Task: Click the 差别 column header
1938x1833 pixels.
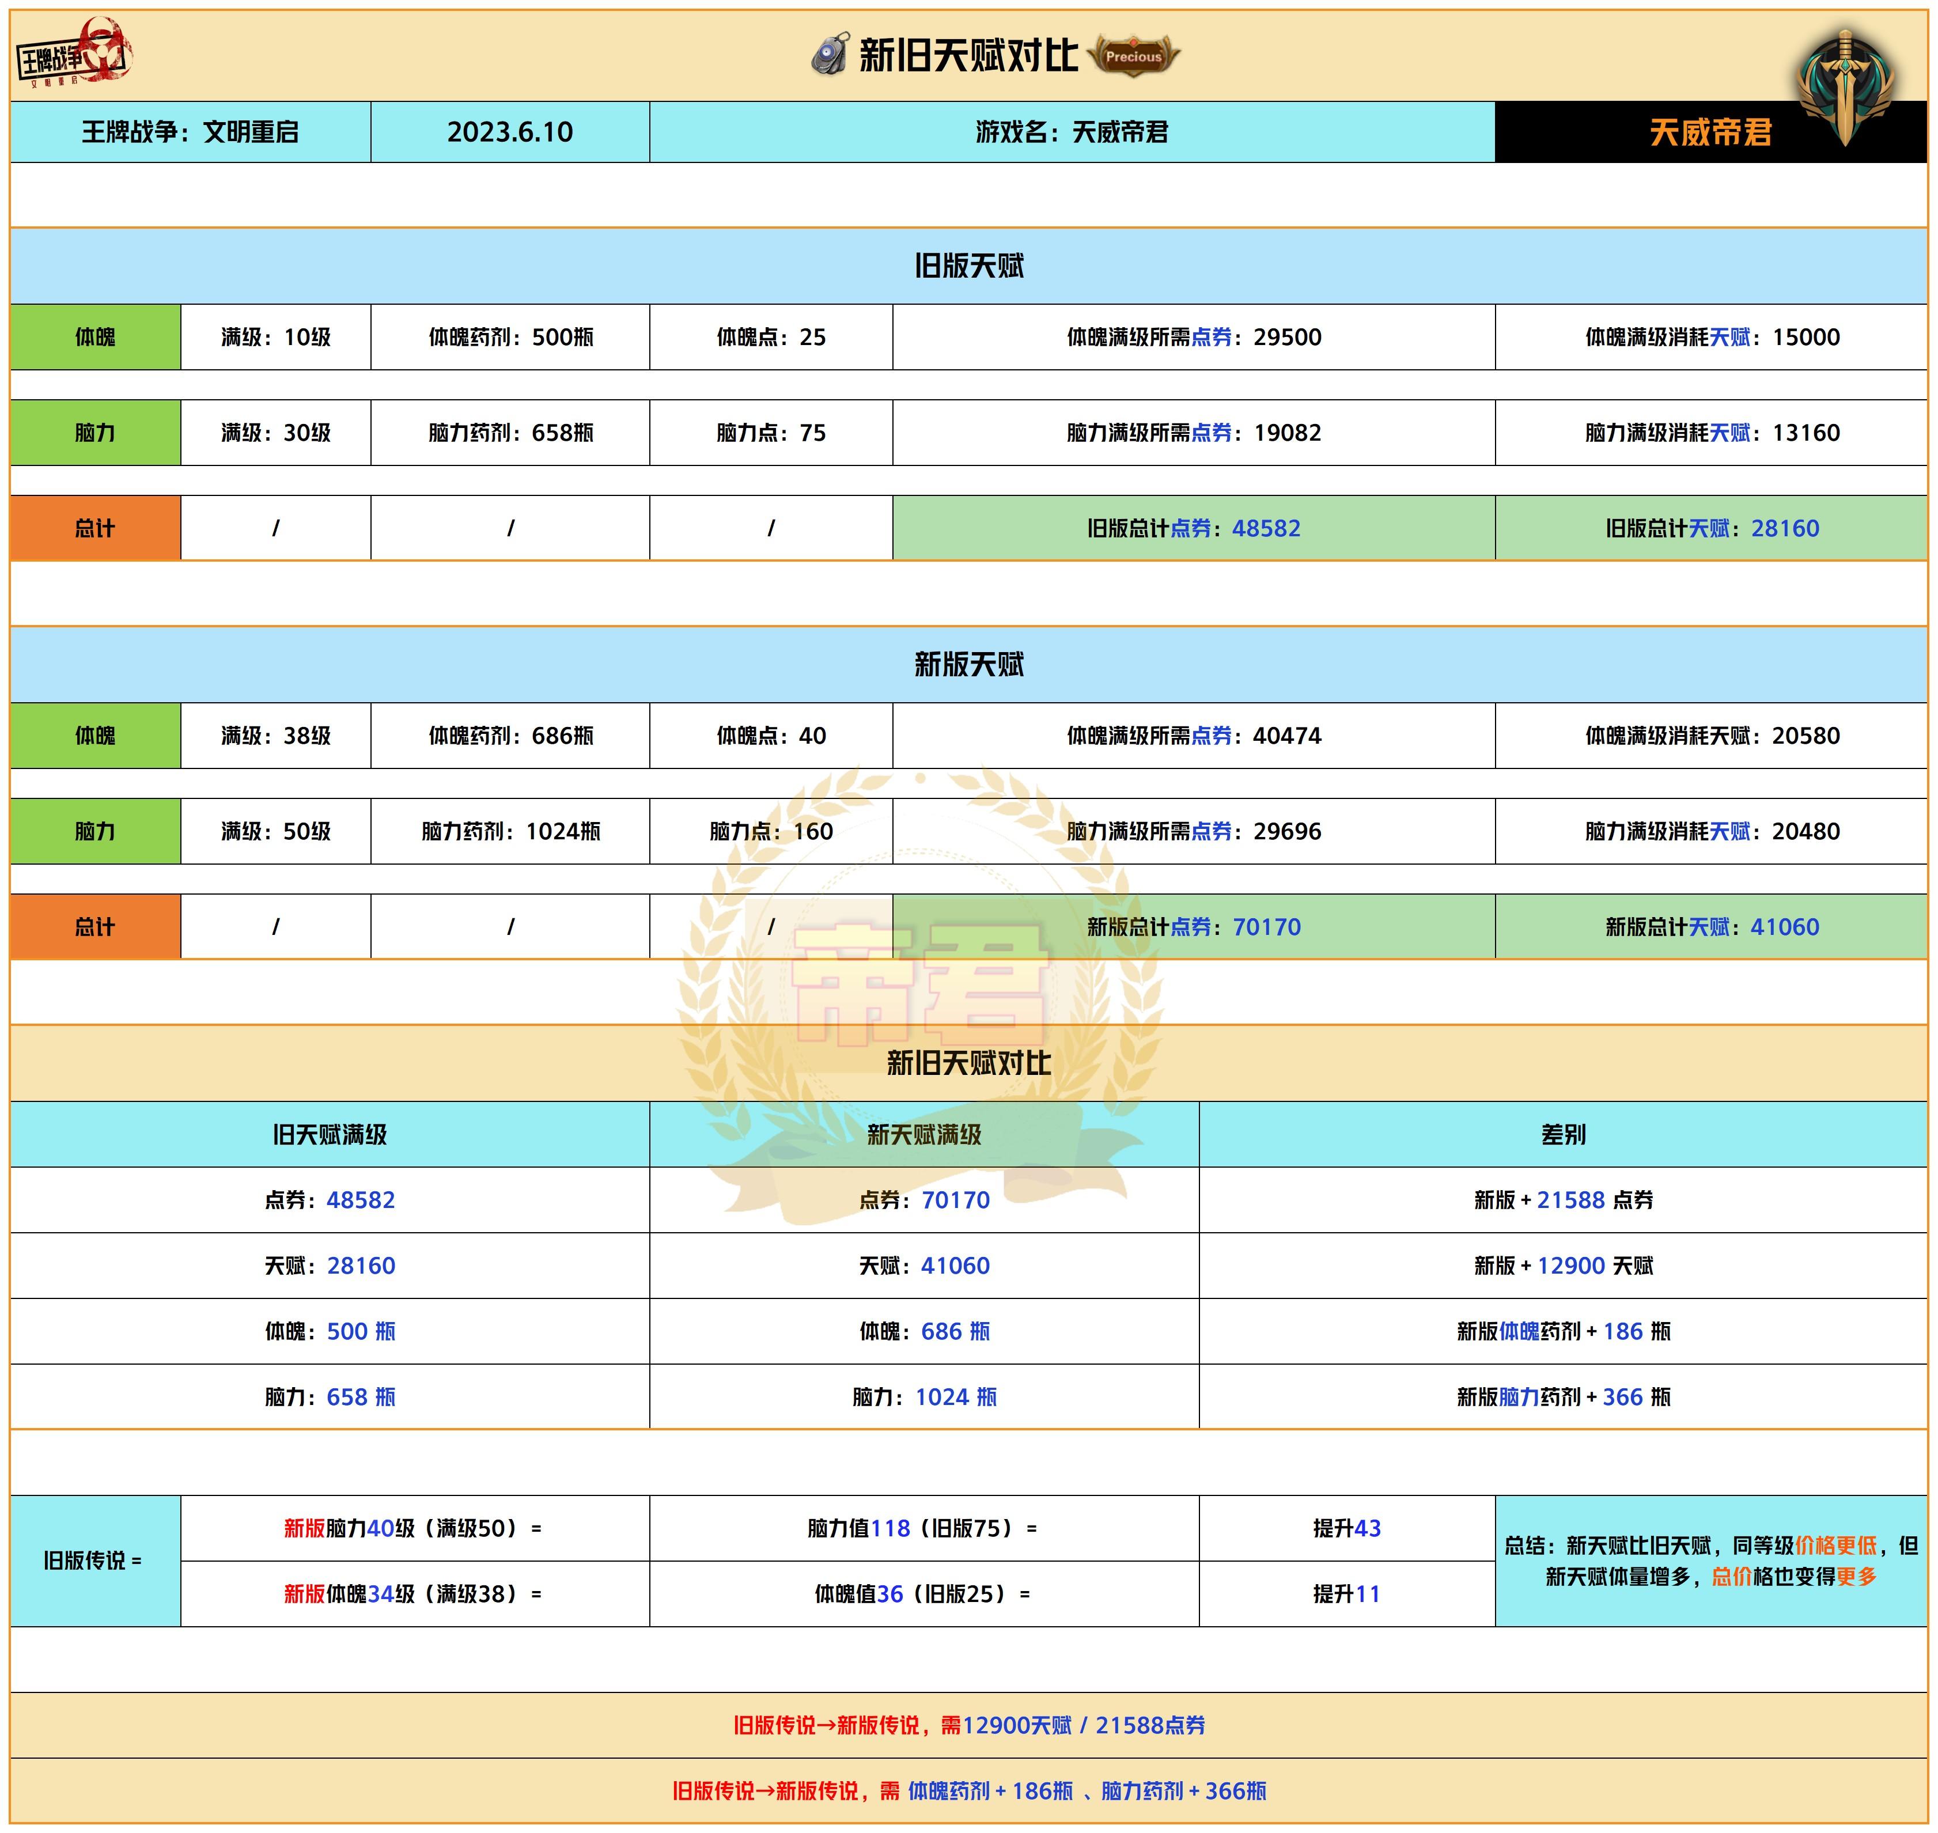Action: click(1563, 1134)
